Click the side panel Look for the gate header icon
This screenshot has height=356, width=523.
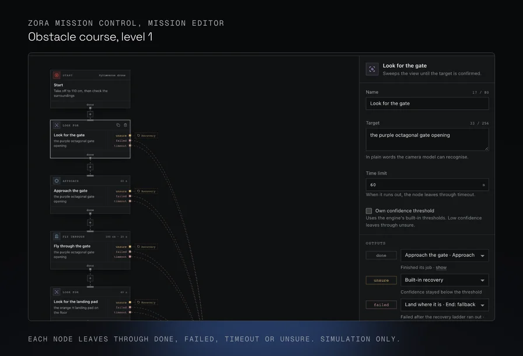tap(372, 69)
